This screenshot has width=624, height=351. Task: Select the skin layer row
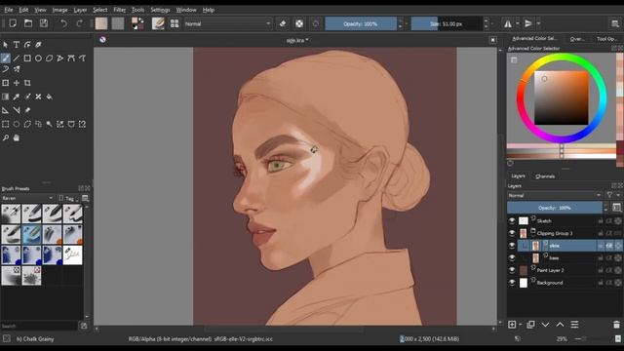(569, 246)
